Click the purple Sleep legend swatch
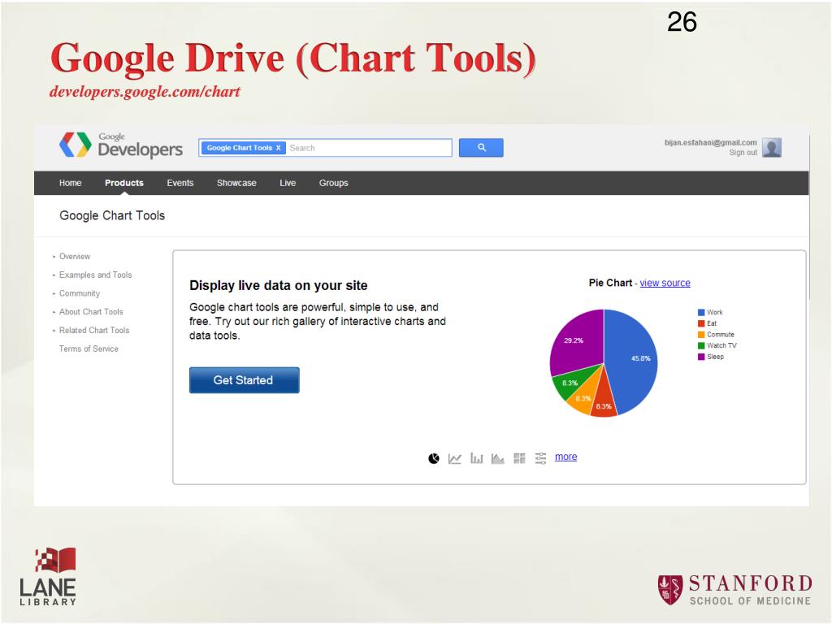 tap(701, 357)
